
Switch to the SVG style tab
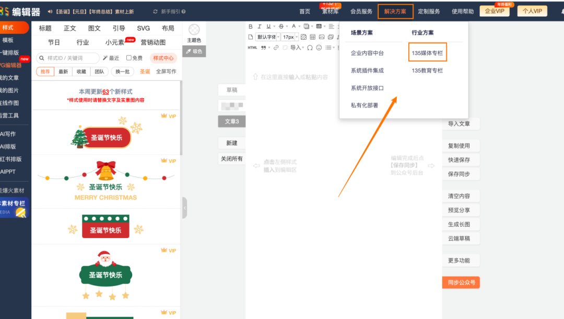point(143,28)
